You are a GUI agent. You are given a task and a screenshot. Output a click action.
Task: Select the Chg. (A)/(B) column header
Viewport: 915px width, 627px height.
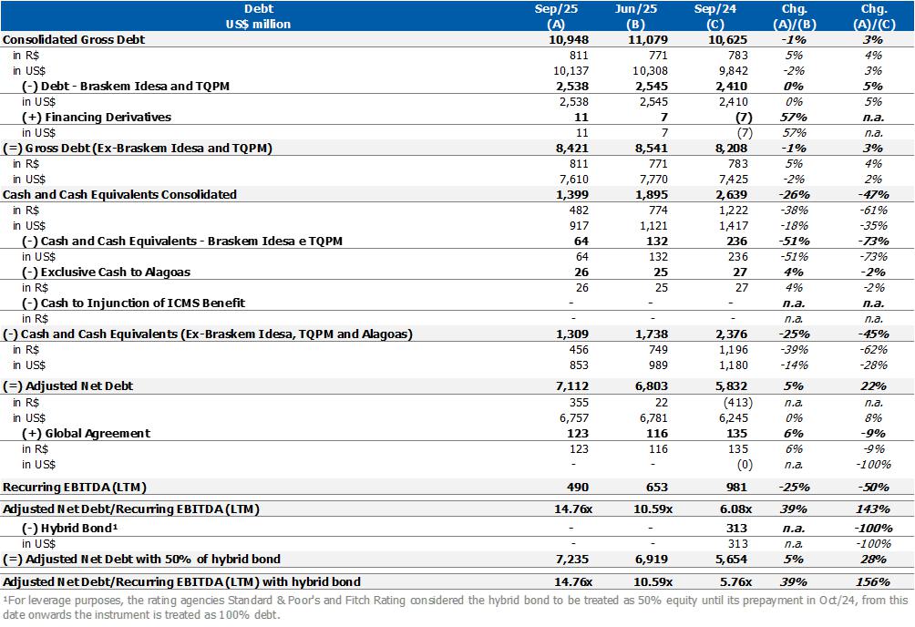(x=794, y=16)
